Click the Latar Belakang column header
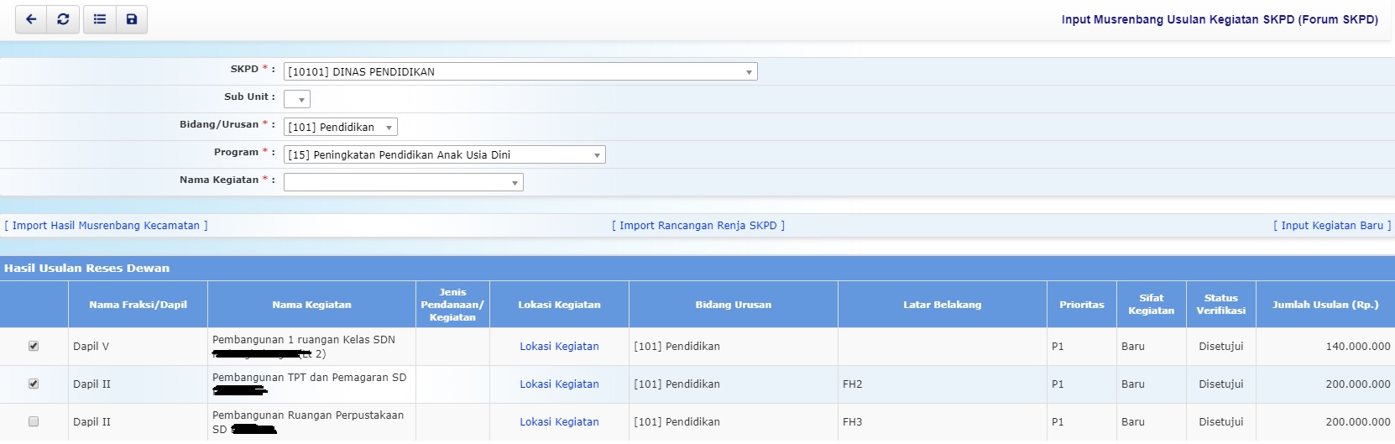The height and width of the screenshot is (444, 1395). [x=943, y=305]
